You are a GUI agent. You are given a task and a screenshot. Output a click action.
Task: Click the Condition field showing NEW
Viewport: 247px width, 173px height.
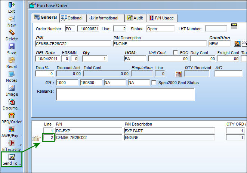[220, 44]
